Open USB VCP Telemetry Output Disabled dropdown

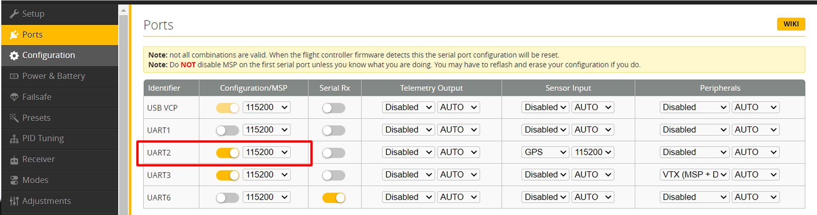[408, 107]
